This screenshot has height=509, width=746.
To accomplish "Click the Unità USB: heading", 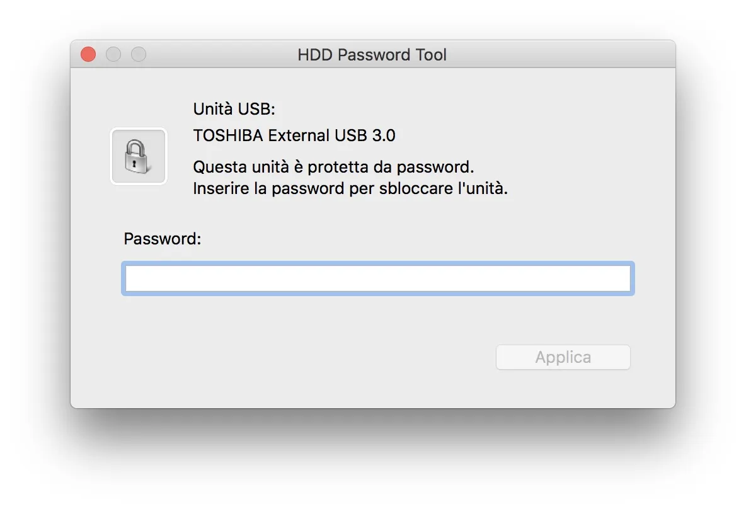I will [x=234, y=108].
